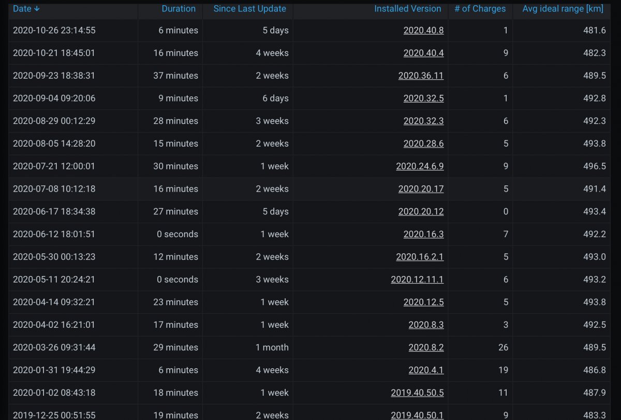Screen dimensions: 621x420
Task: Select the 26 charges cell
Action: click(x=480, y=347)
